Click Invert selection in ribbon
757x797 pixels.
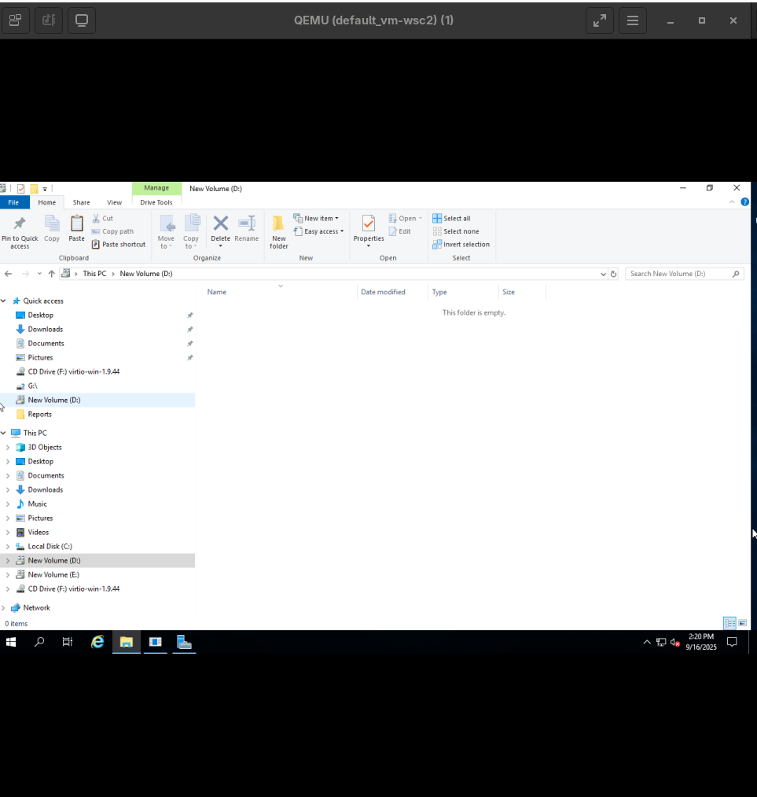click(x=461, y=245)
